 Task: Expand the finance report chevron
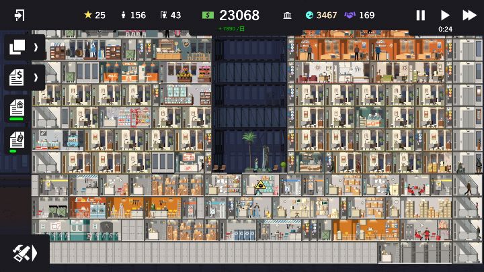click(36, 77)
